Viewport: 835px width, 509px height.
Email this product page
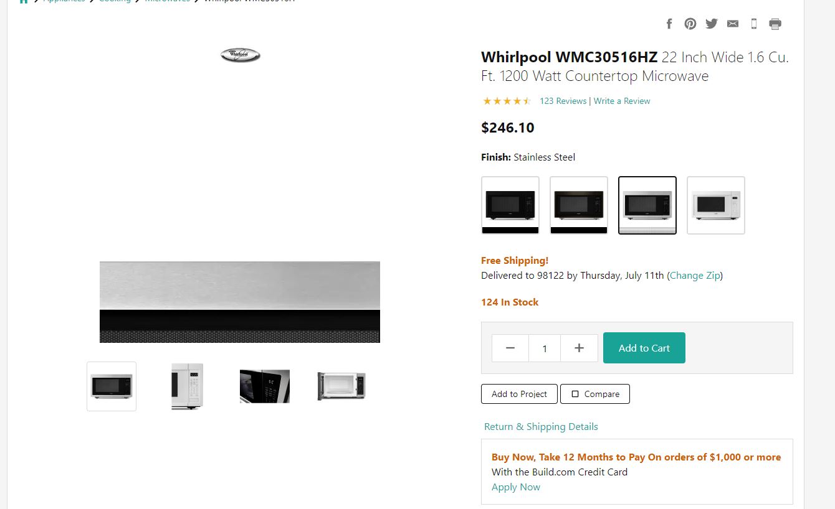[x=733, y=24]
